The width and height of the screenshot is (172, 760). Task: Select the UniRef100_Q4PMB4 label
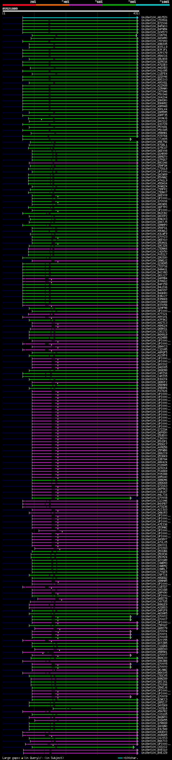click(154, 278)
